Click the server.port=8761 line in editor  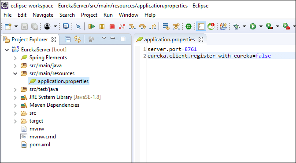pyautogui.click(x=172, y=49)
